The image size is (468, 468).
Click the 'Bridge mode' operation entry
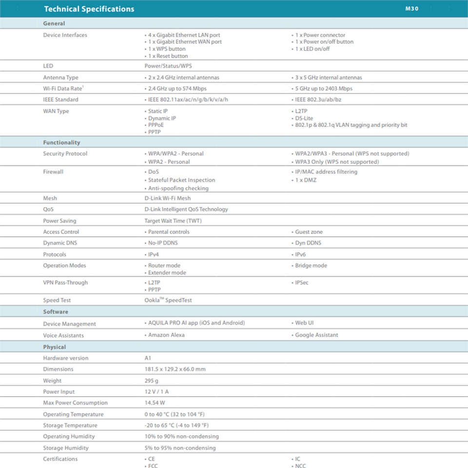click(x=311, y=266)
